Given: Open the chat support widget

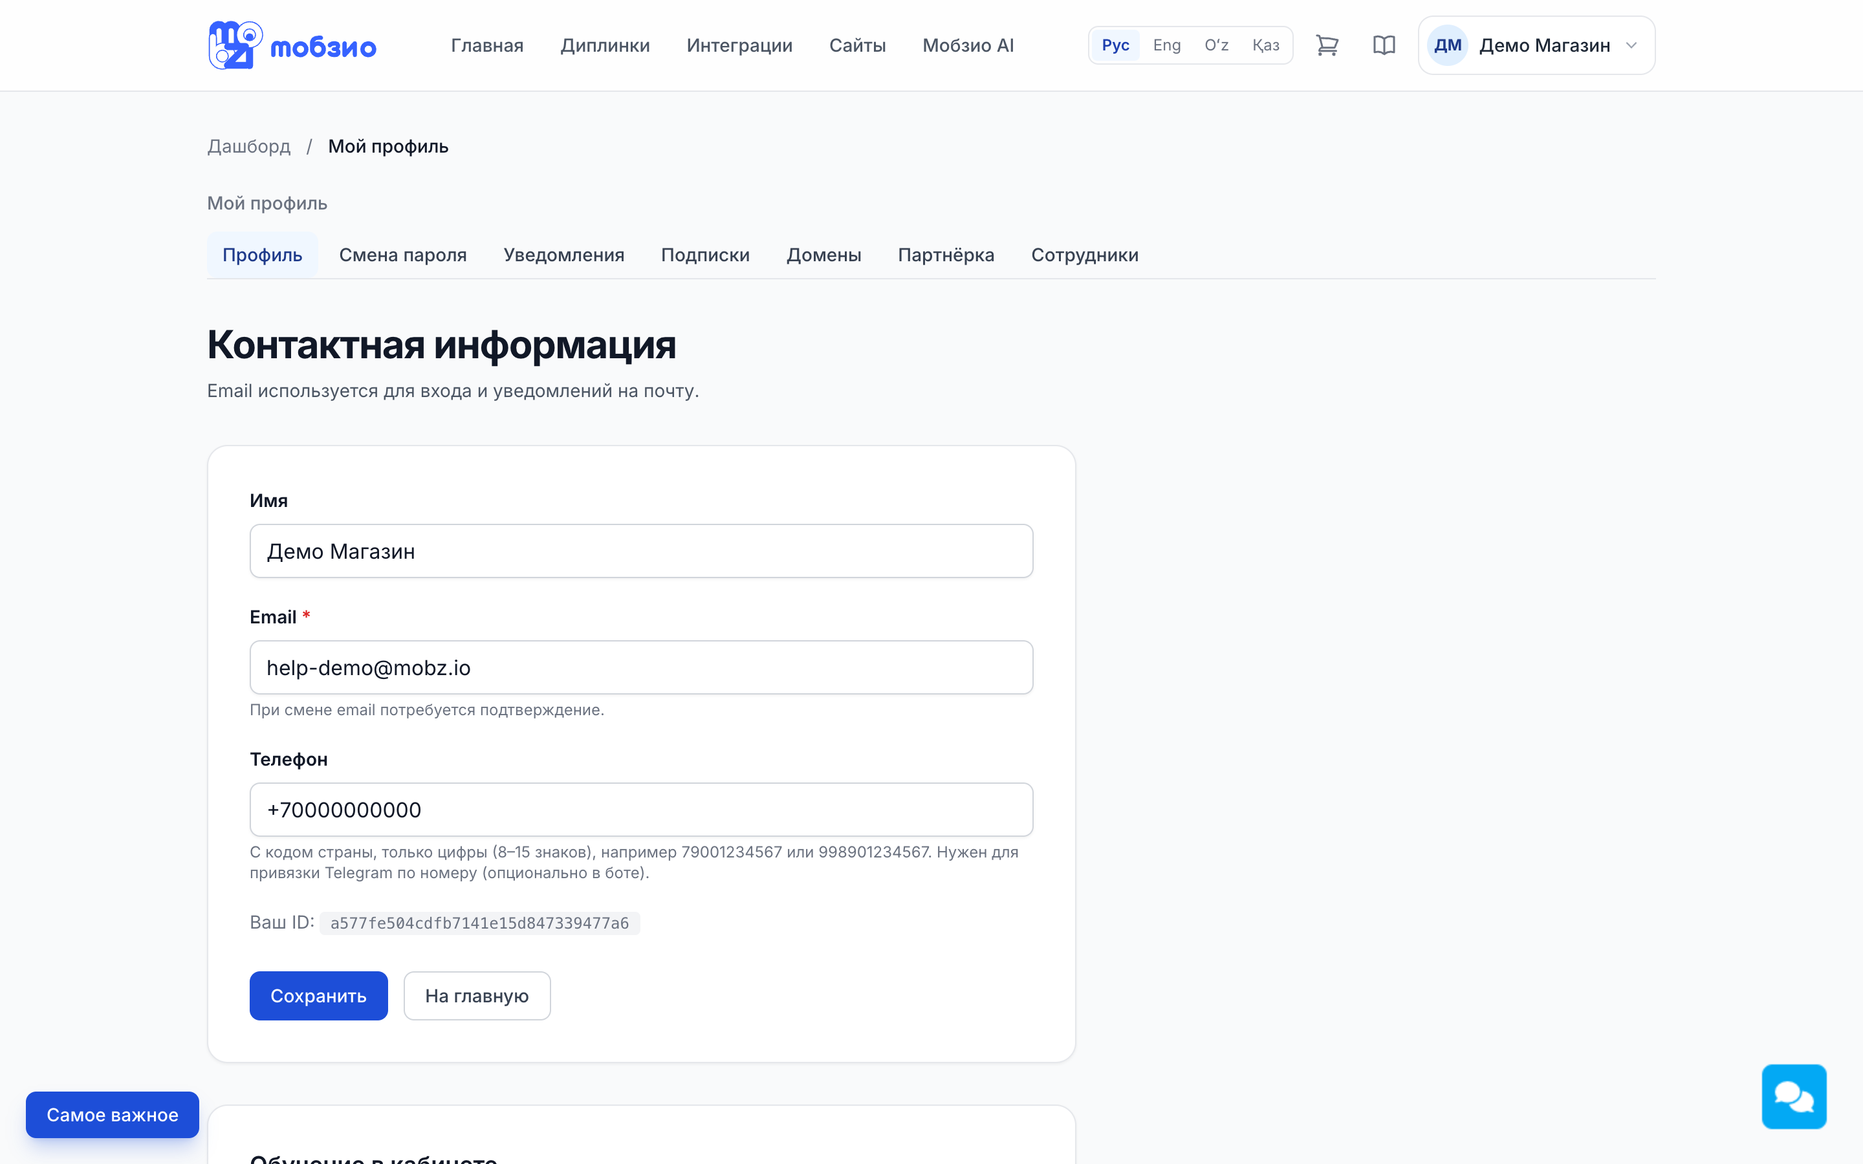Looking at the screenshot, I should 1794,1096.
